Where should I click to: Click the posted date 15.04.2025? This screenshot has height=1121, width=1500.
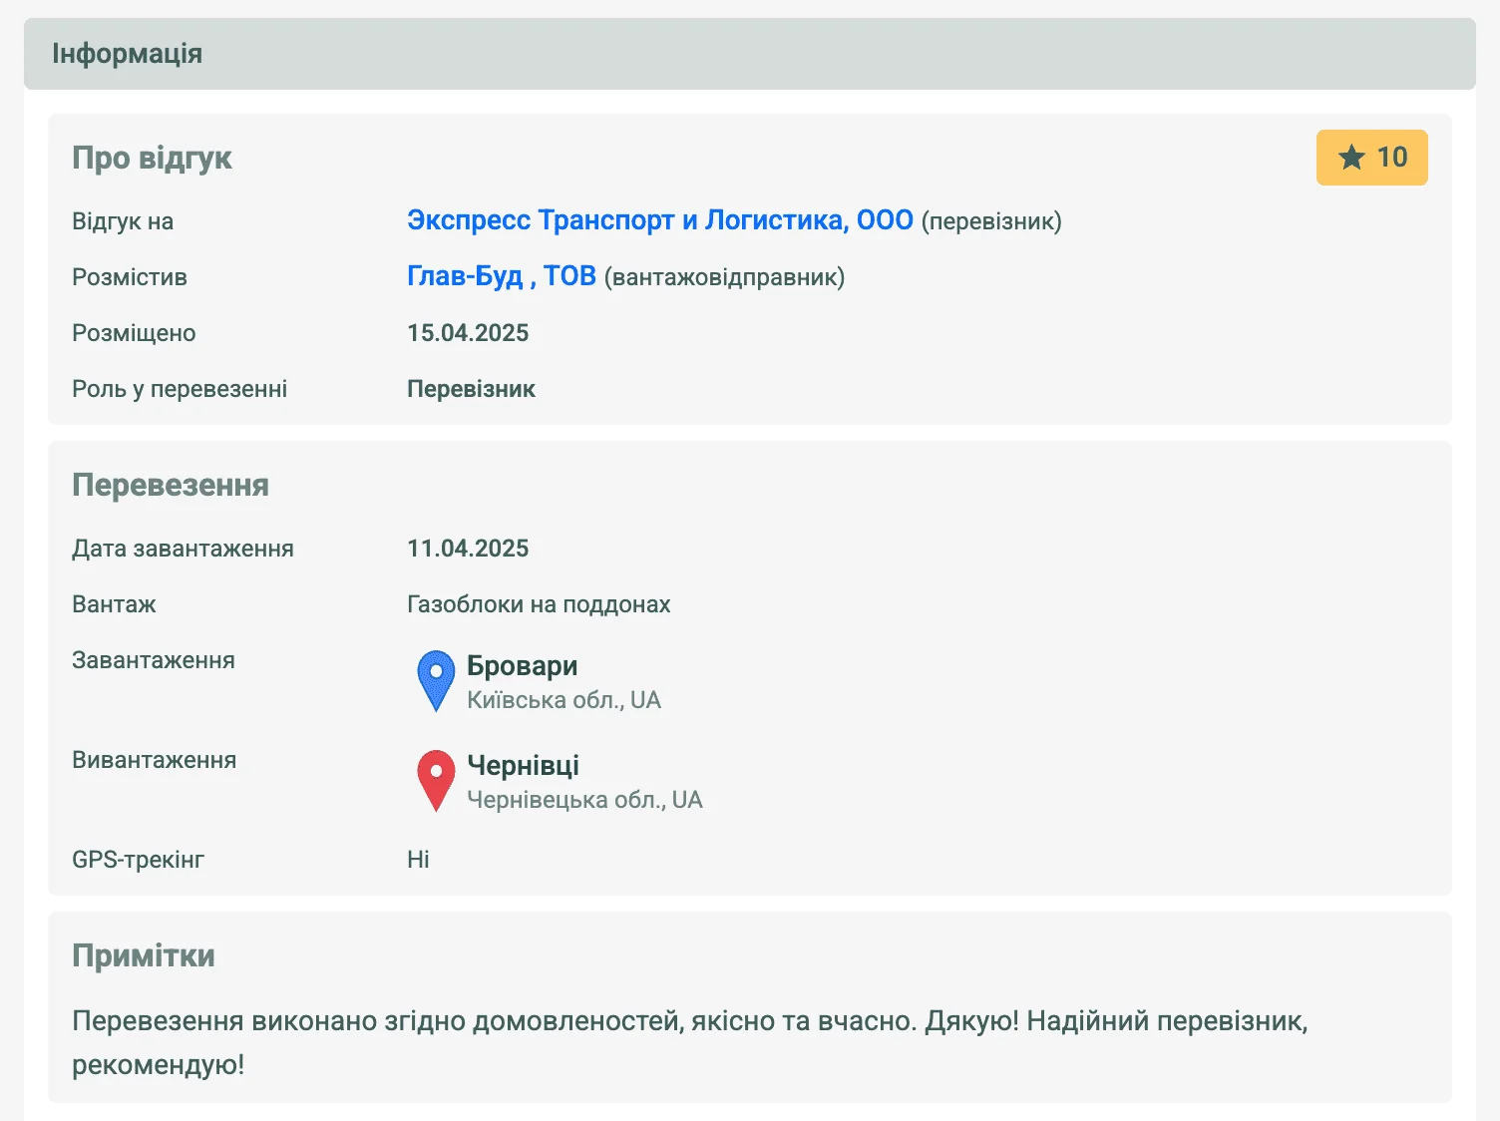pyautogui.click(x=468, y=333)
